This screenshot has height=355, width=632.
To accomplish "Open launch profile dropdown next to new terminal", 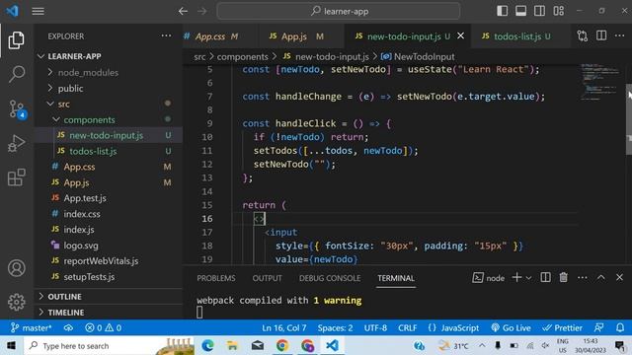I will (529, 278).
